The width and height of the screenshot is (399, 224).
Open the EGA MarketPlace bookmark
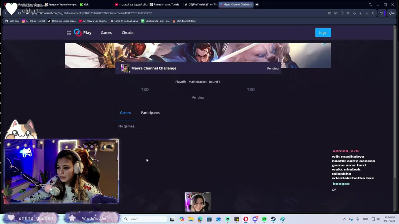184,21
